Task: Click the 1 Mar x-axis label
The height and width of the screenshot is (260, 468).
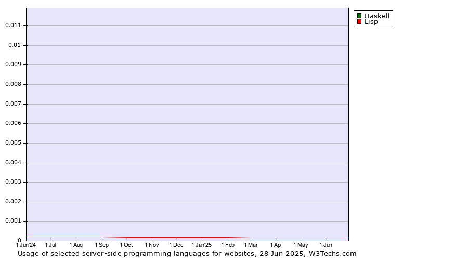Action: click(x=251, y=245)
